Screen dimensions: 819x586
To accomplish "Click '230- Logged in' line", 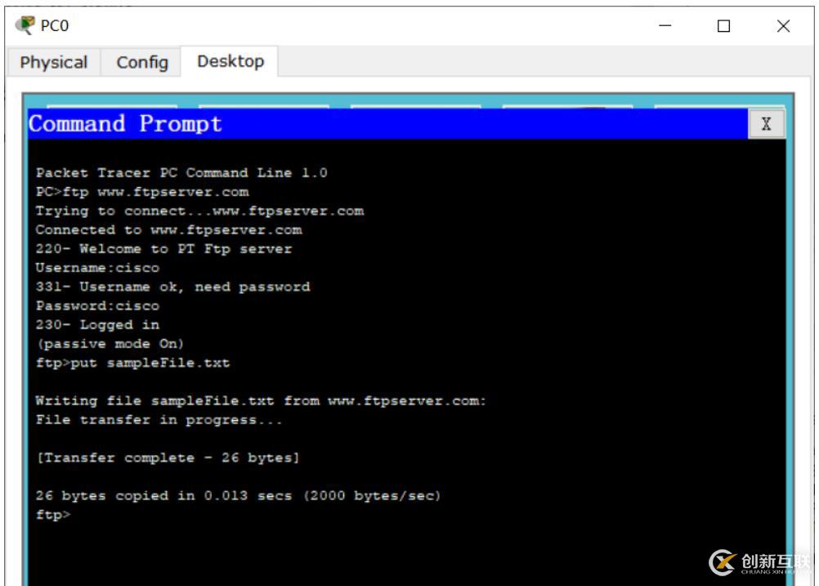I will point(97,324).
